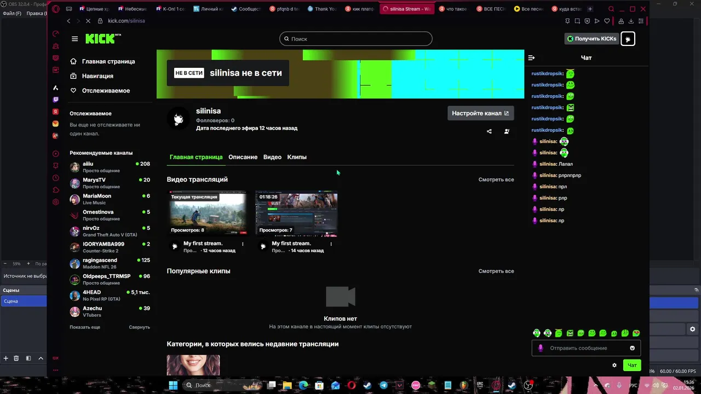Click the share channel icon
Image resolution: width=701 pixels, height=394 pixels.
pos(489,131)
